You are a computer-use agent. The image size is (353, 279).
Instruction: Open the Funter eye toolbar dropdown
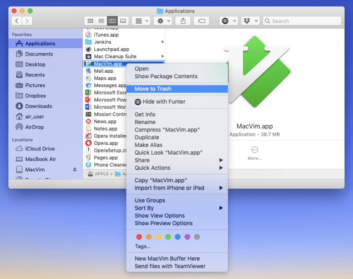[229, 21]
